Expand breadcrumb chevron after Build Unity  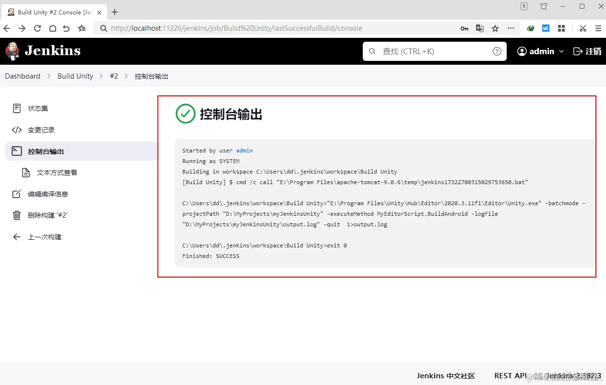pyautogui.click(x=102, y=76)
